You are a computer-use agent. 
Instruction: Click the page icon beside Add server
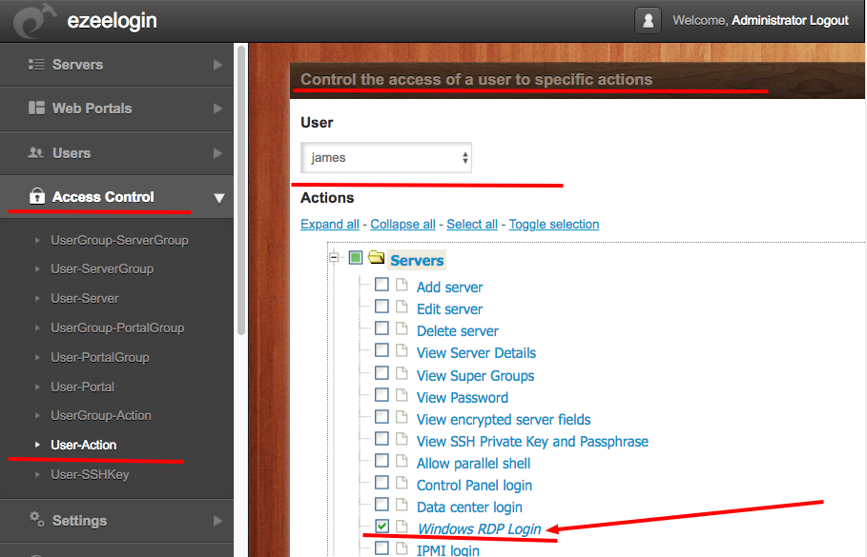click(402, 285)
